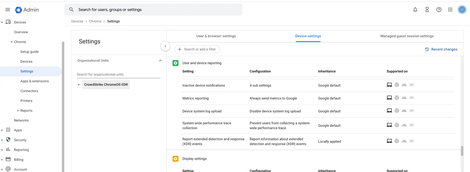This screenshot has height=172, width=470.
Task: Open the notifications bell
Action: click(x=415, y=10)
